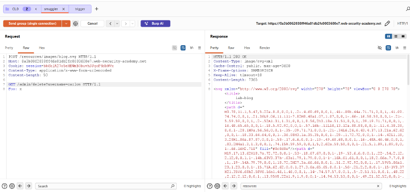Edit target with the pencil icon
The width and height of the screenshot is (410, 192).
[387, 24]
